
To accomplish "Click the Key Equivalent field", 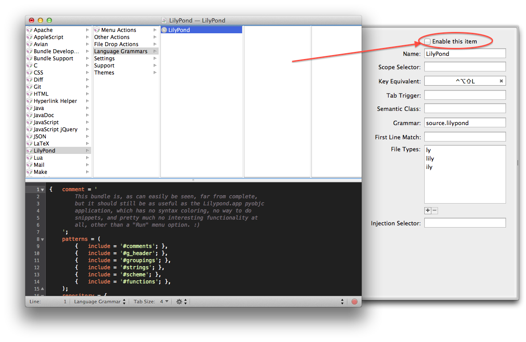I will [465, 81].
